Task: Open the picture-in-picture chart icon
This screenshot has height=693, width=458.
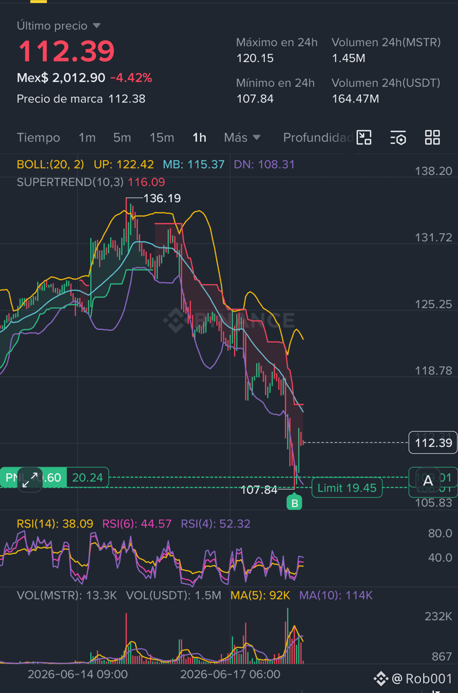Action: tap(364, 137)
